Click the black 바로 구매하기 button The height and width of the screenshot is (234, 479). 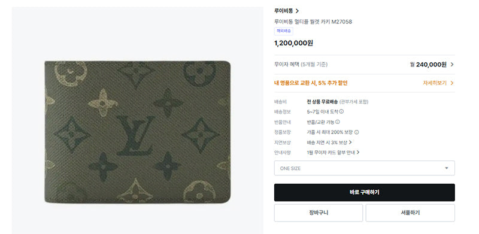(x=365, y=193)
